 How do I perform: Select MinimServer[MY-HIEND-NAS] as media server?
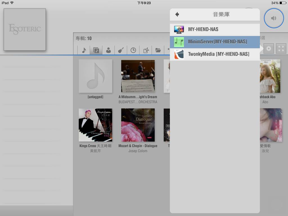point(215,42)
